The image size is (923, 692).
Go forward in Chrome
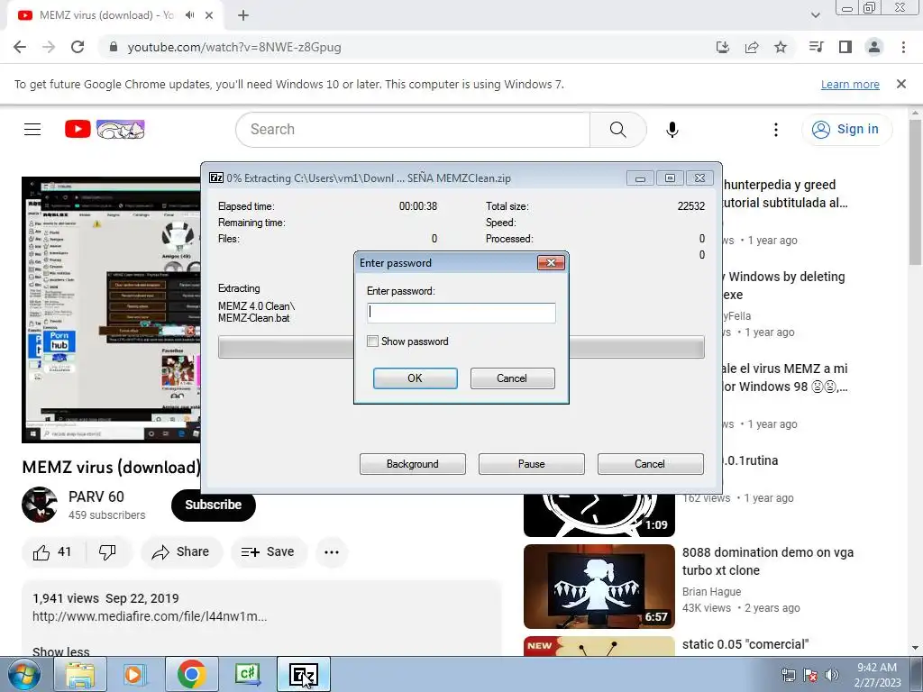coord(49,47)
